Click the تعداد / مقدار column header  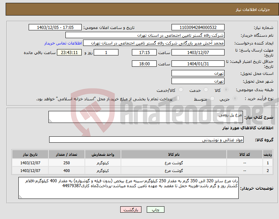coord(66,154)
